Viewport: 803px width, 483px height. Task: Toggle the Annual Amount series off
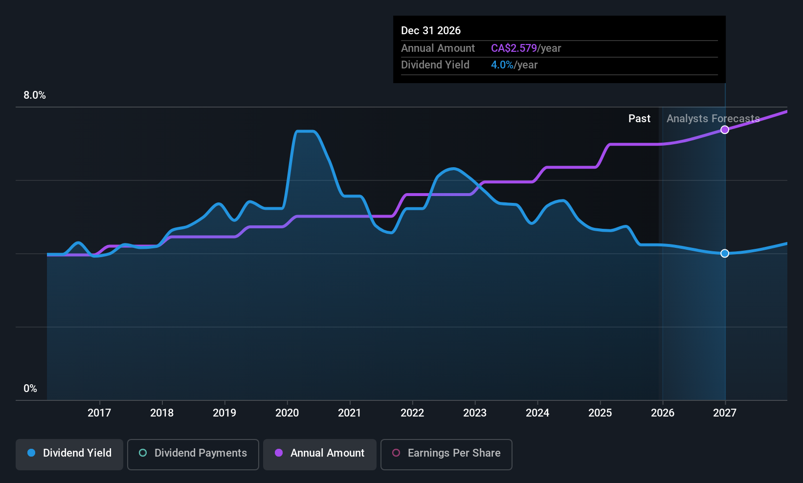(x=319, y=453)
